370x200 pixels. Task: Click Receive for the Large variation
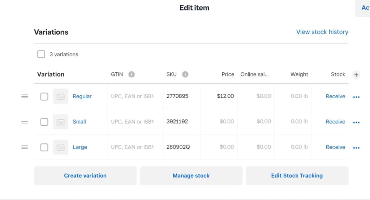click(335, 147)
